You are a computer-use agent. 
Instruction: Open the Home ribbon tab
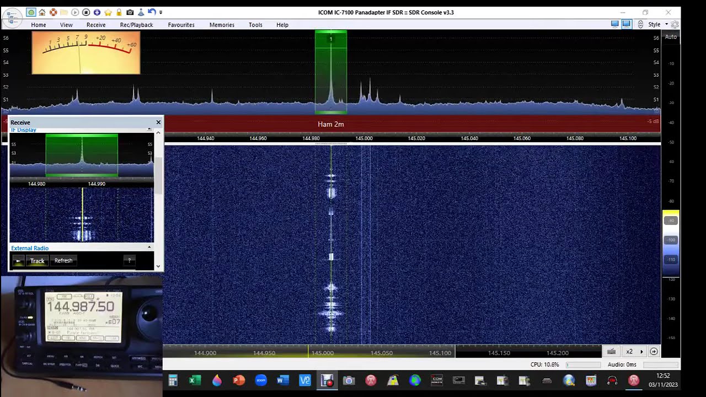[x=39, y=25]
